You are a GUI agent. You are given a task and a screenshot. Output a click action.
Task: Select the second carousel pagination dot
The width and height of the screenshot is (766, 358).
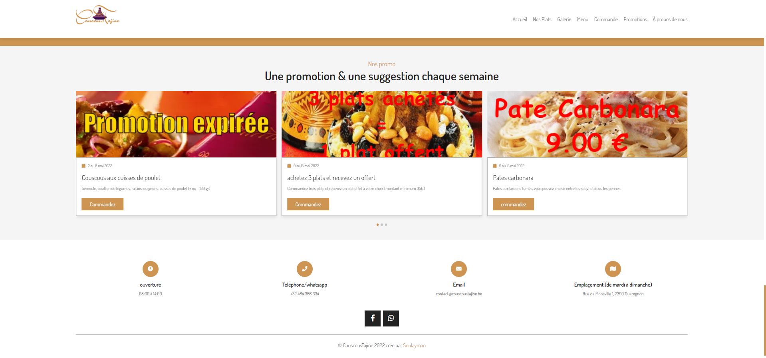click(x=382, y=225)
